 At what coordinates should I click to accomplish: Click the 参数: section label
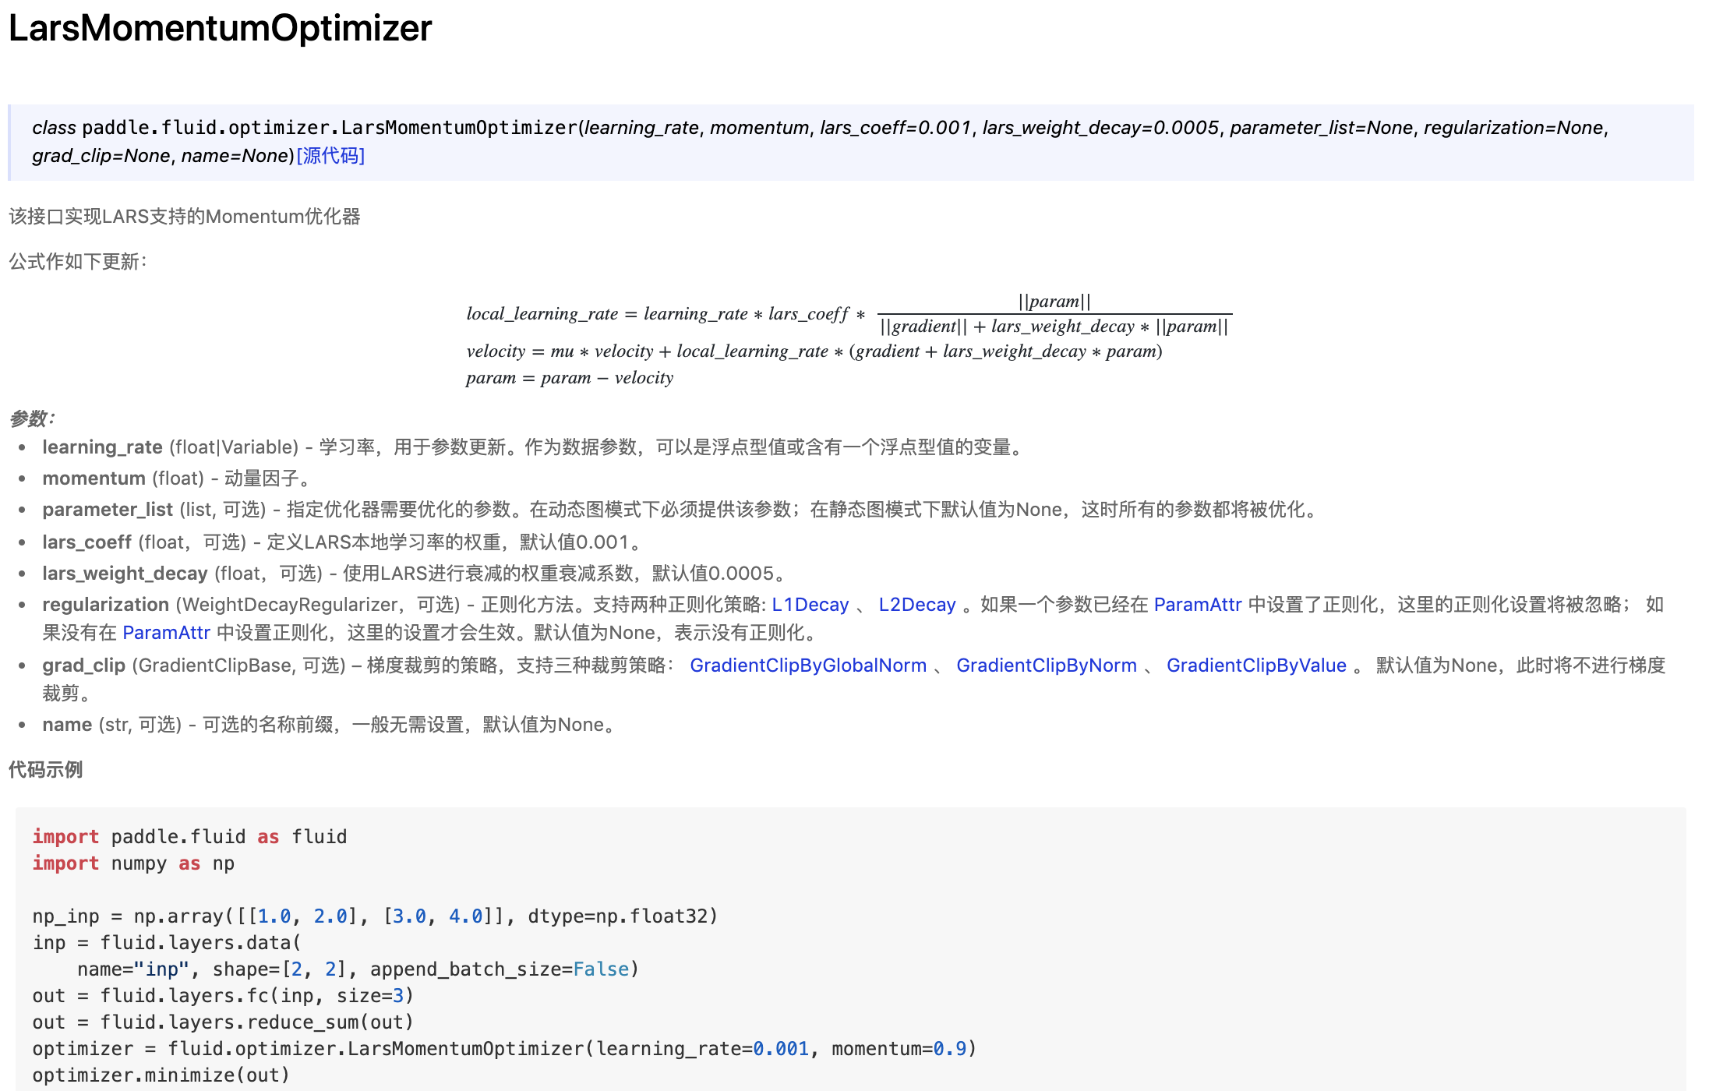coord(32,419)
